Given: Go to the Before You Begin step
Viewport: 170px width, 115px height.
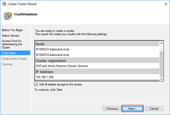Looking at the screenshot, I should [12, 30].
